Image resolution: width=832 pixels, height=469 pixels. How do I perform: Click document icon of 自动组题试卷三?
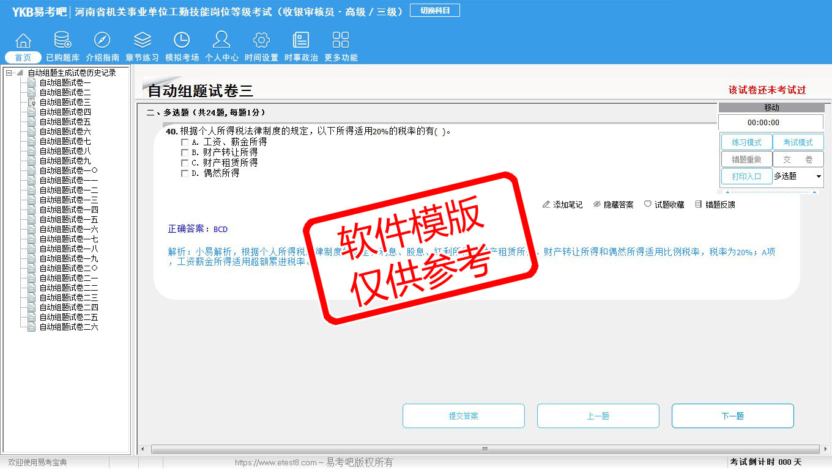(x=32, y=102)
